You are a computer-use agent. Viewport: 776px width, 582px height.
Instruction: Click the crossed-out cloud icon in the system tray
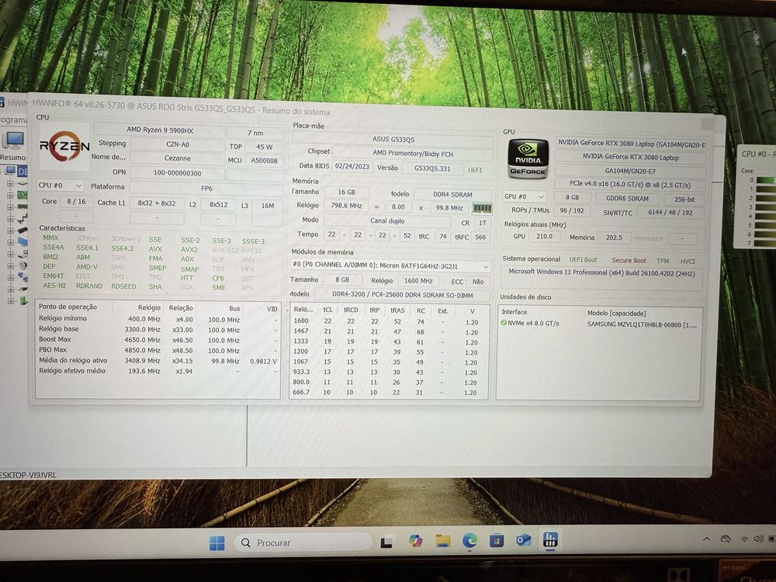tap(726, 539)
